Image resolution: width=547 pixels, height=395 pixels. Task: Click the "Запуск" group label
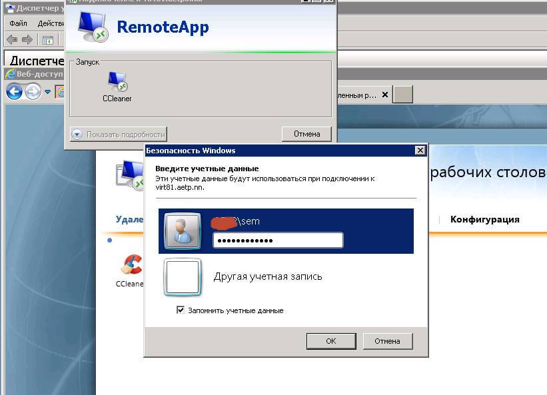pyautogui.click(x=87, y=62)
